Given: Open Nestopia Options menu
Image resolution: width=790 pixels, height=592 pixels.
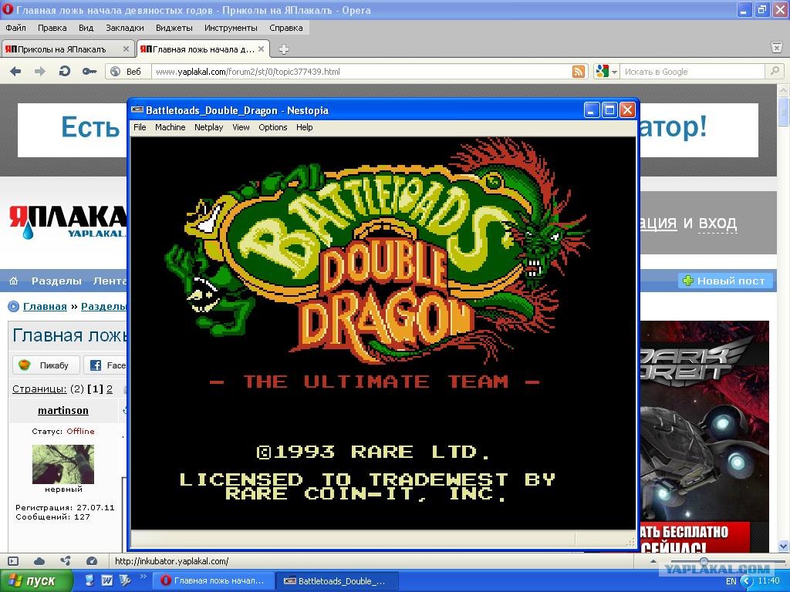Looking at the screenshot, I should coord(273,127).
